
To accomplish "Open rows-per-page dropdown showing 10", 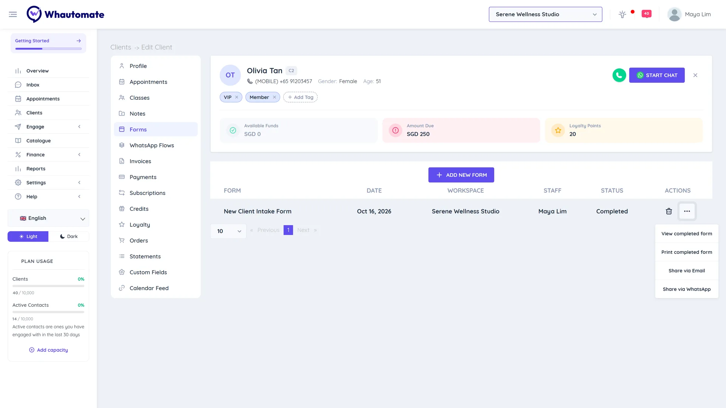I will pos(228,231).
